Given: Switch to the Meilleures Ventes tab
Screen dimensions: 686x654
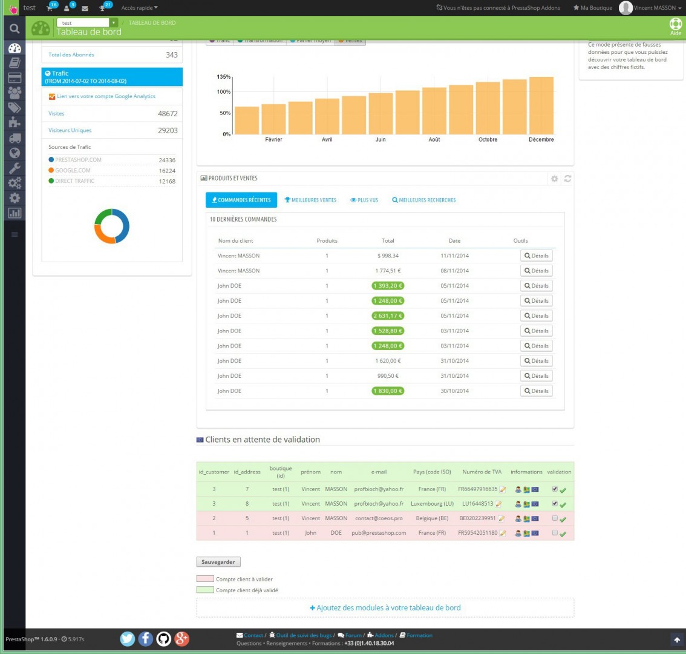Looking at the screenshot, I should (310, 200).
